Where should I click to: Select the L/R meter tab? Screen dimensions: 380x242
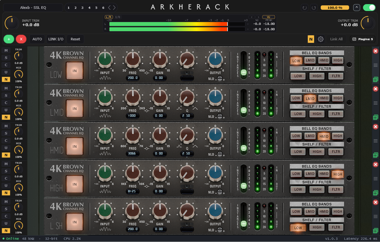coord(108,17)
